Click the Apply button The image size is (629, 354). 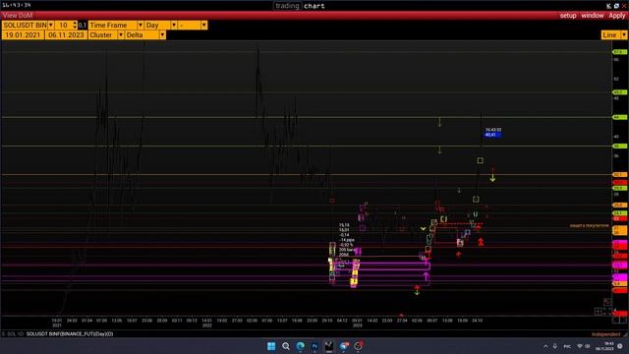point(617,16)
